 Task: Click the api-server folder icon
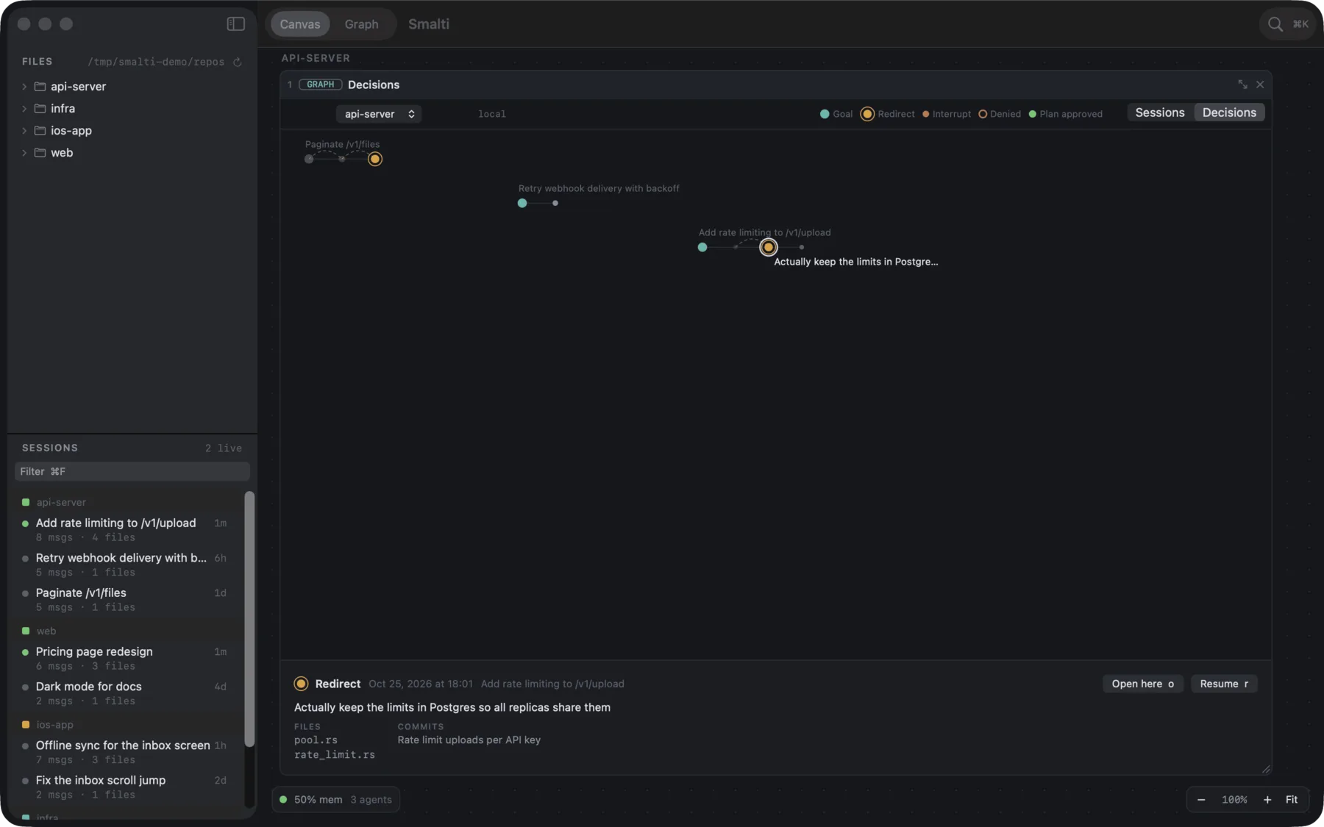(40, 86)
